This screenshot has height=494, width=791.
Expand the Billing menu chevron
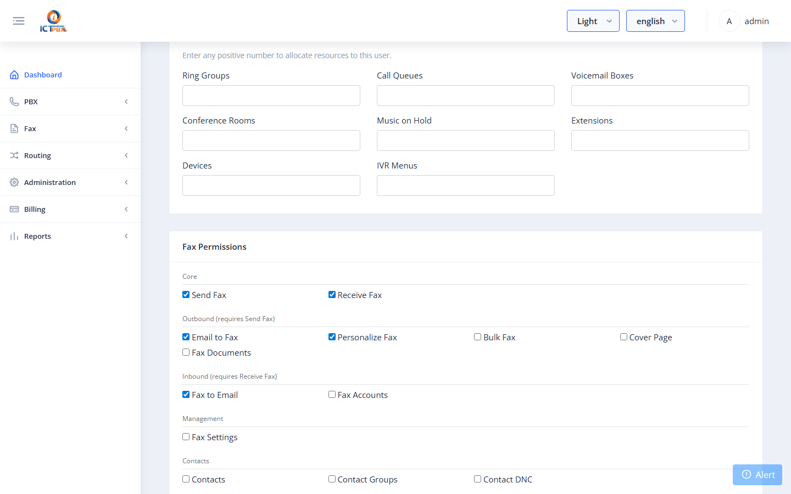point(126,209)
